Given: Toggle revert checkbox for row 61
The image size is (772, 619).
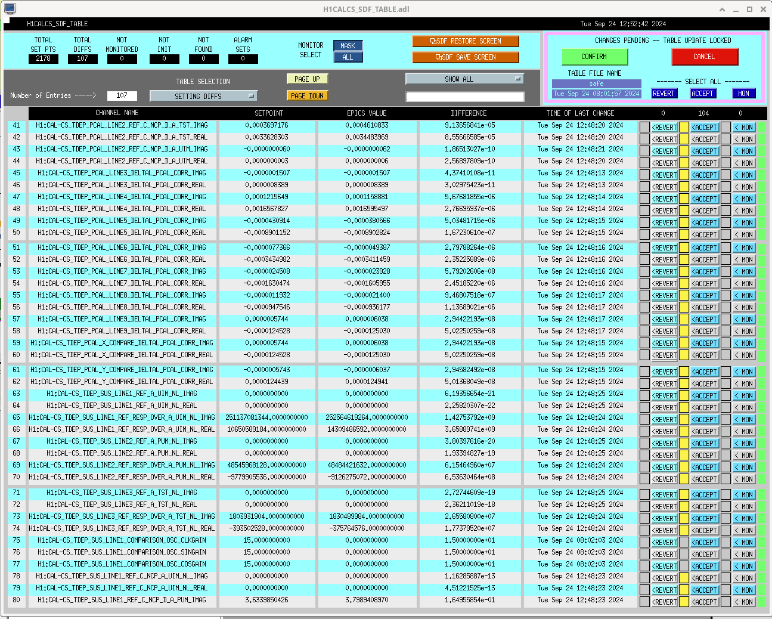Looking at the screenshot, I should coord(644,372).
